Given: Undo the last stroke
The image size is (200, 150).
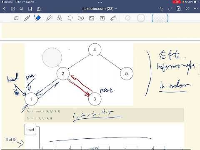Looking at the screenshot, I should click(x=161, y=9).
